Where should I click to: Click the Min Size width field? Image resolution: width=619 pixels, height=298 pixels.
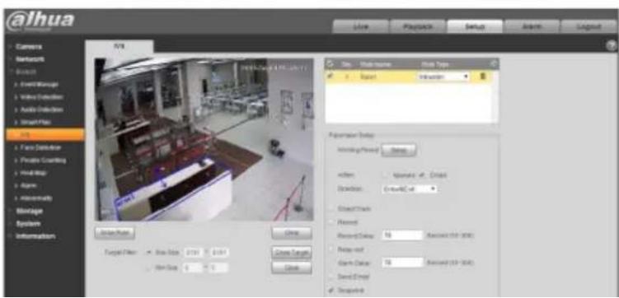click(193, 268)
